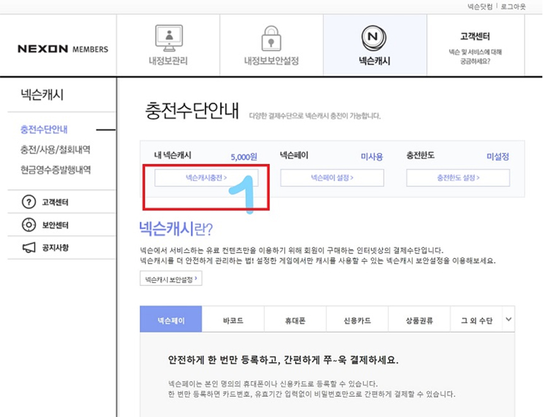
Task: Click the 넥슨캐시란? heading
Action: pos(176,228)
